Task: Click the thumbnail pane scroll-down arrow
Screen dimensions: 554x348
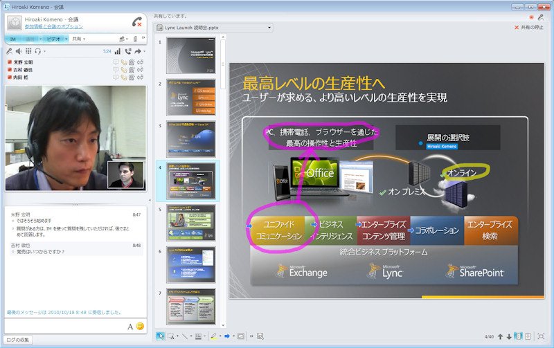Action: (223, 325)
